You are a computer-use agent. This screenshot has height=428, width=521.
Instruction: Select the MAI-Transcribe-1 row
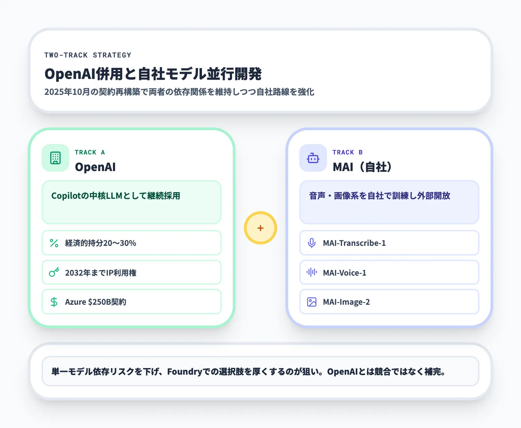[389, 243]
